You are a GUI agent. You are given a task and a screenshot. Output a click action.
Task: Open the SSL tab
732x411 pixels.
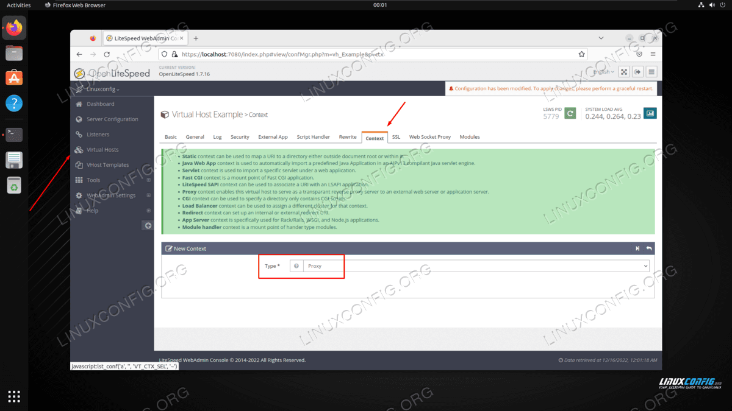396,137
